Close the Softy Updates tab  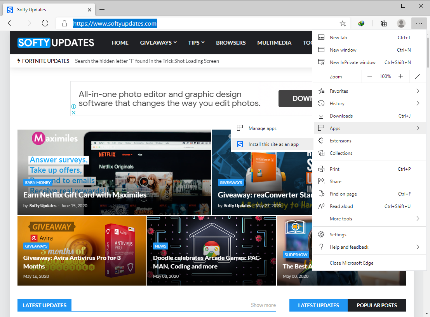click(89, 10)
